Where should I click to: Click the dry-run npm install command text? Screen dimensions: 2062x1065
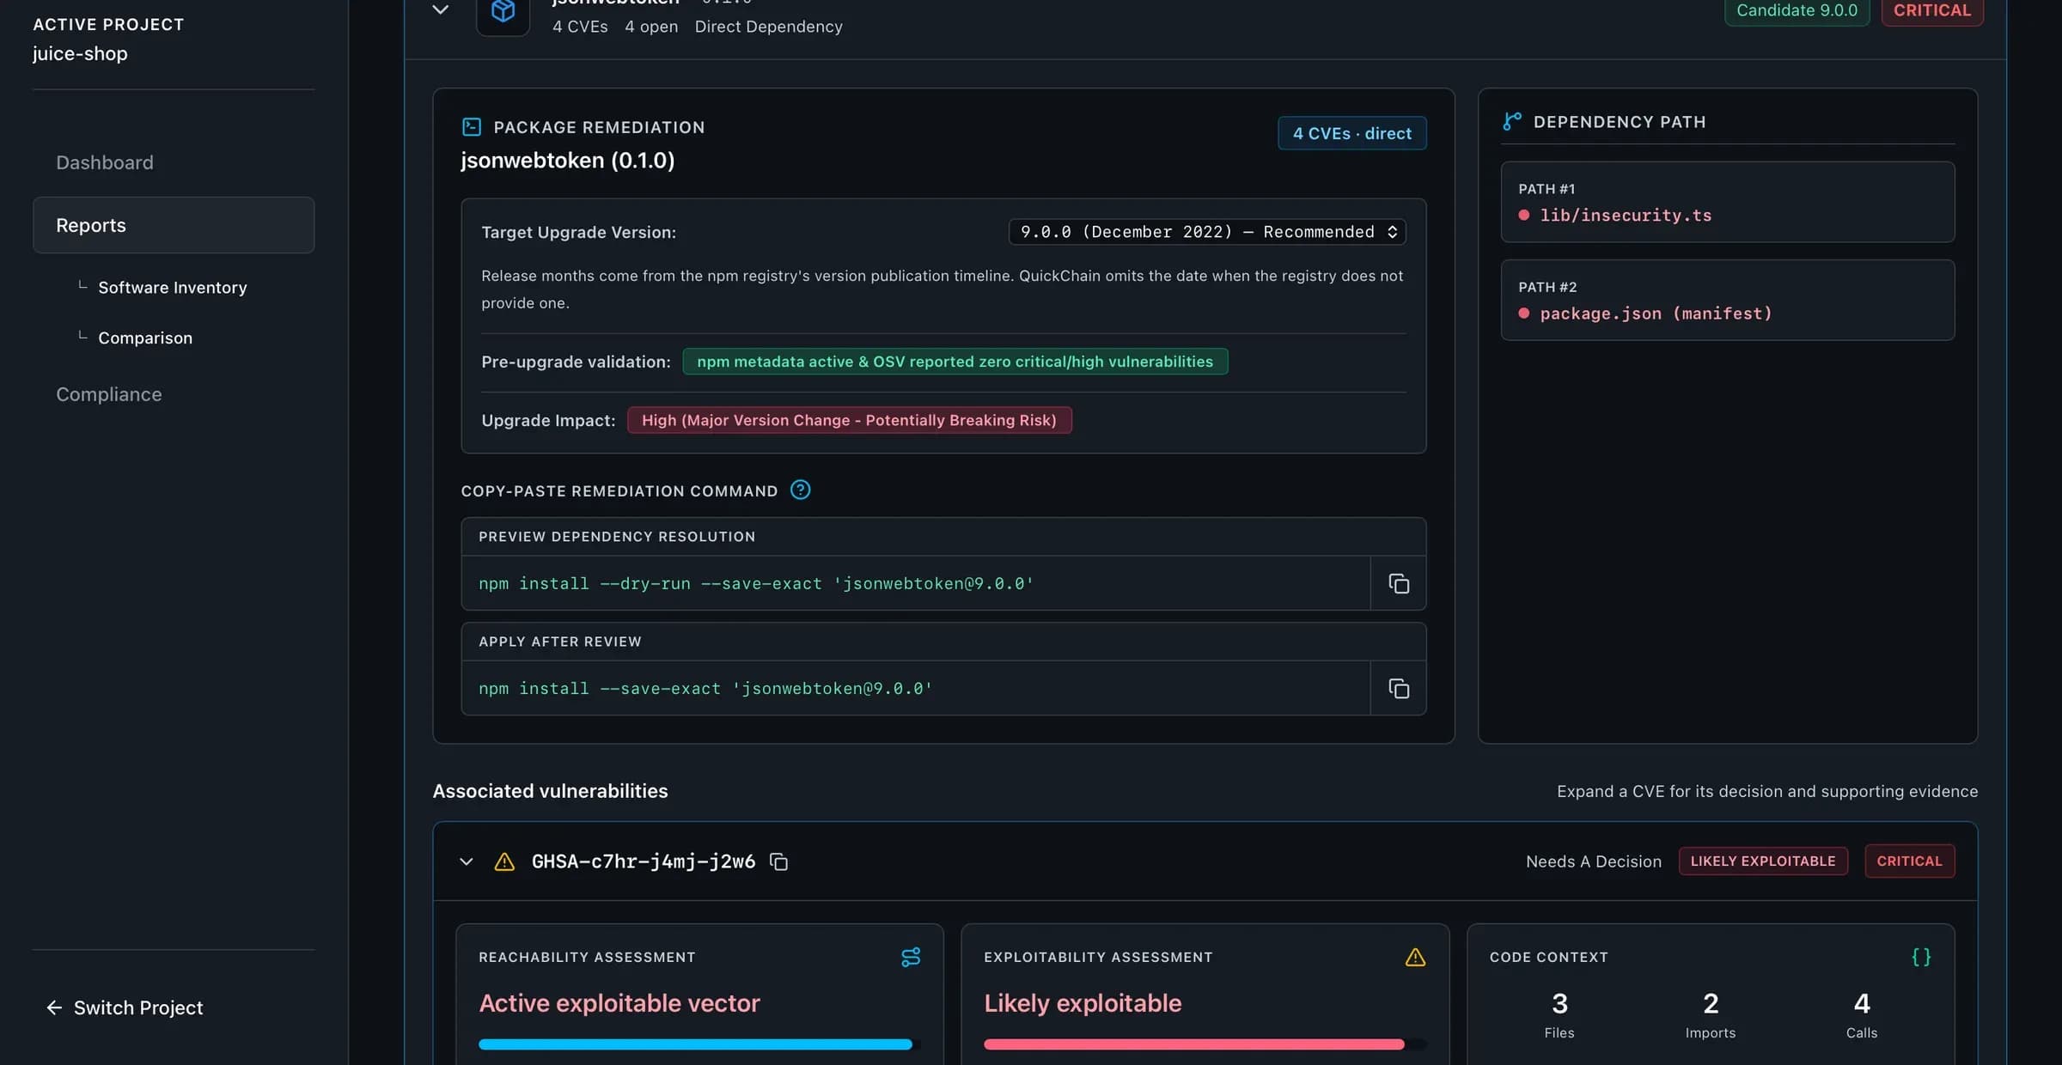(756, 584)
